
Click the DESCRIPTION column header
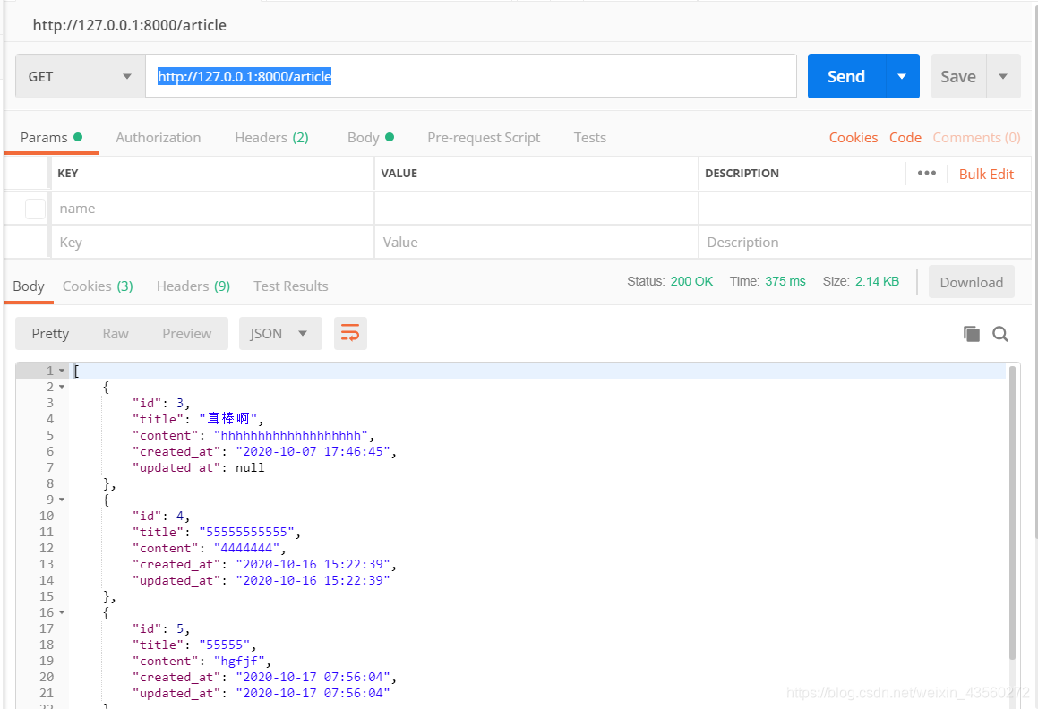pos(742,174)
